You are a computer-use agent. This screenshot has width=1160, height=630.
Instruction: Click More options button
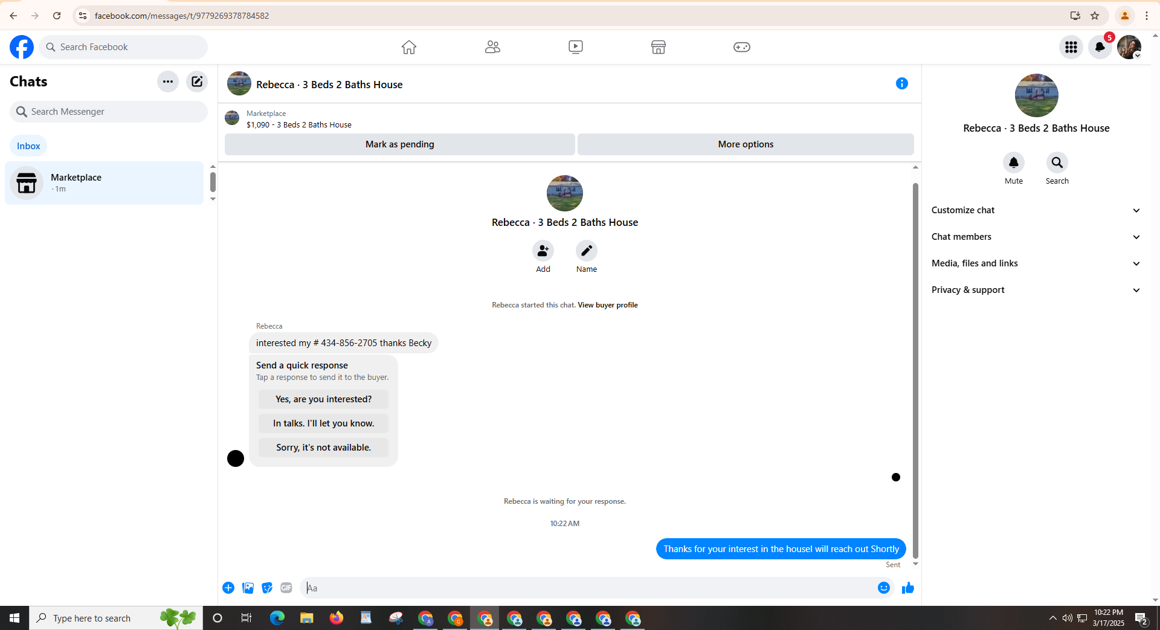[746, 144]
